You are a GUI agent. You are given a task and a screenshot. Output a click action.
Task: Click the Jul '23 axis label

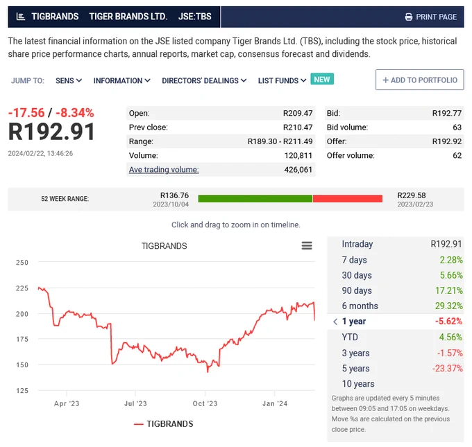136,404
